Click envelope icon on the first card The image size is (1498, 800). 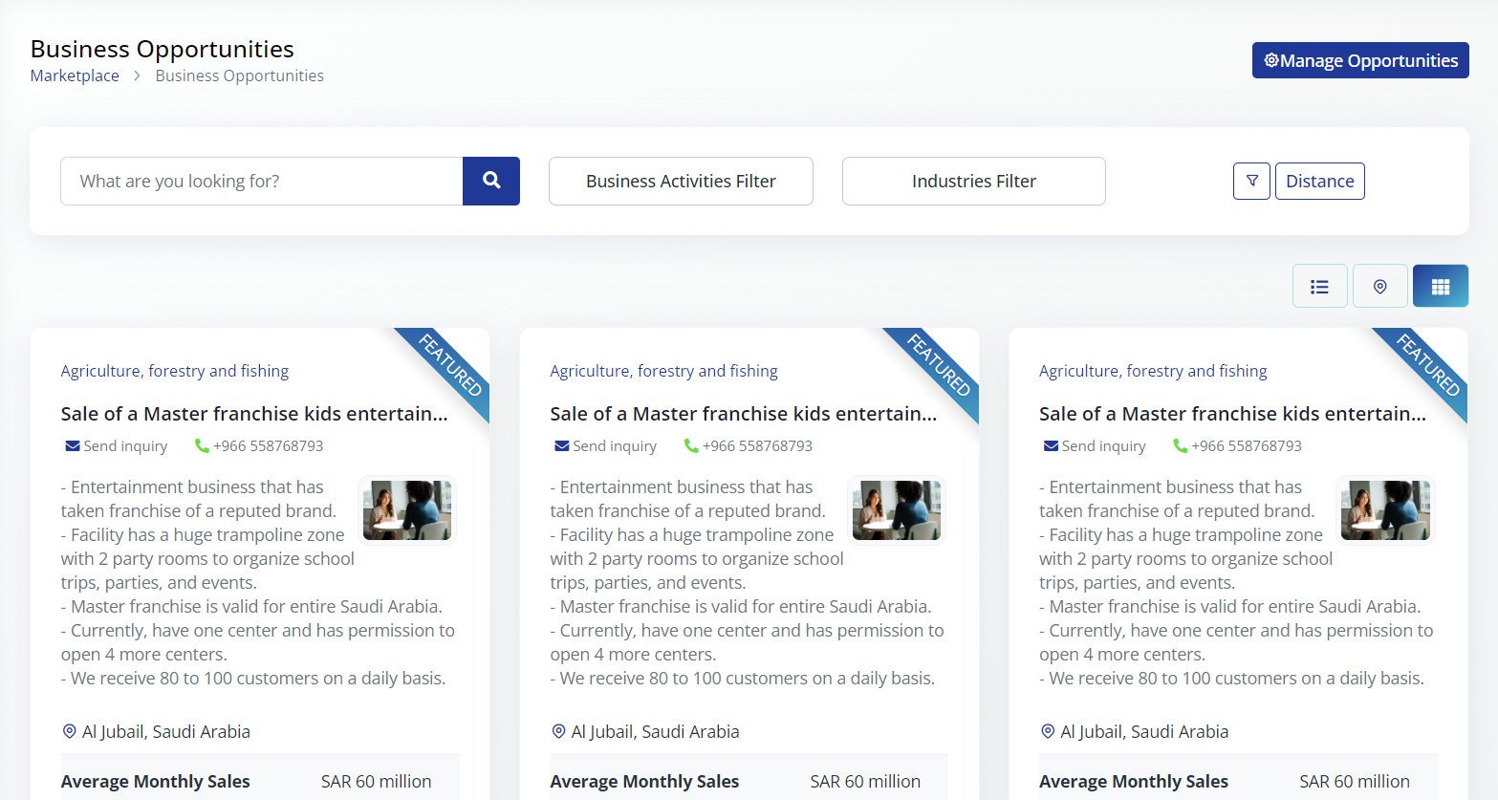click(x=73, y=446)
